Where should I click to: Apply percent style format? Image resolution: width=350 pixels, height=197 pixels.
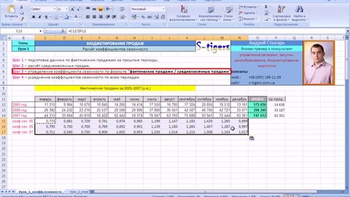[143, 17]
